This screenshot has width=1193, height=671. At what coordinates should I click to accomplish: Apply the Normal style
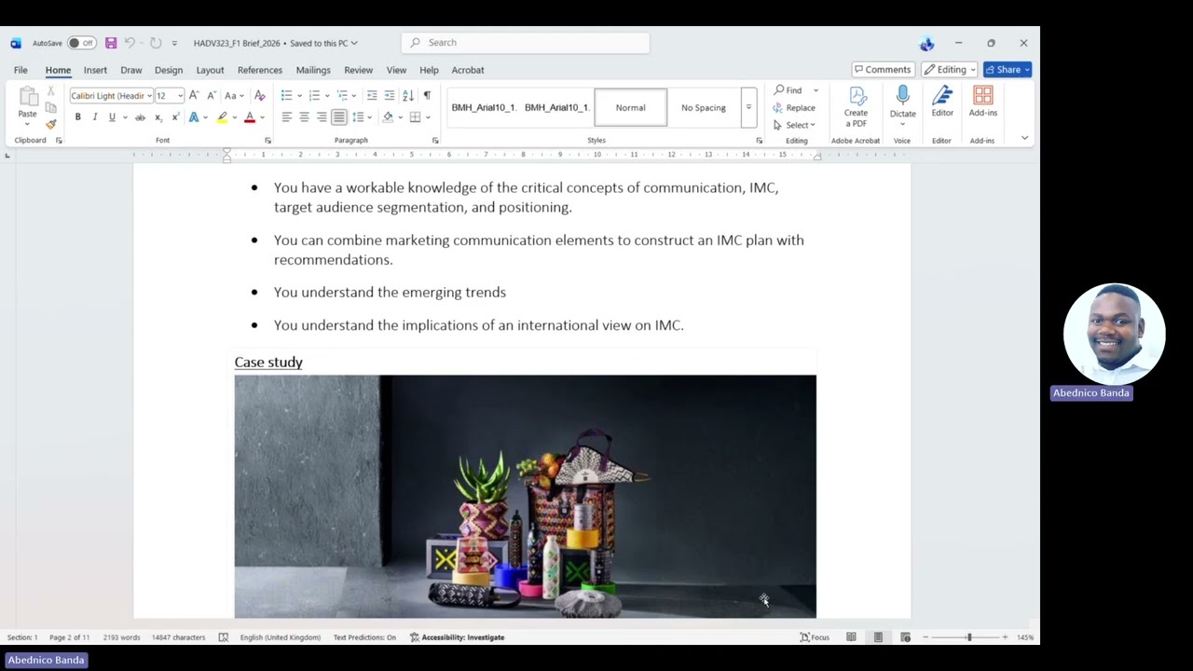pyautogui.click(x=631, y=107)
